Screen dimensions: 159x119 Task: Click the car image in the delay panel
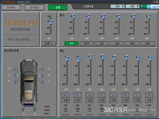tap(28, 79)
